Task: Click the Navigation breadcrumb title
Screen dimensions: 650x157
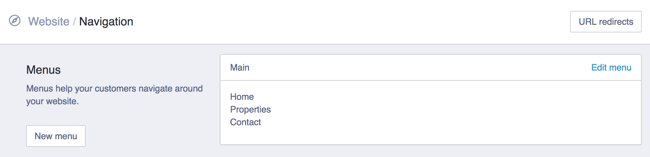Action: (106, 22)
